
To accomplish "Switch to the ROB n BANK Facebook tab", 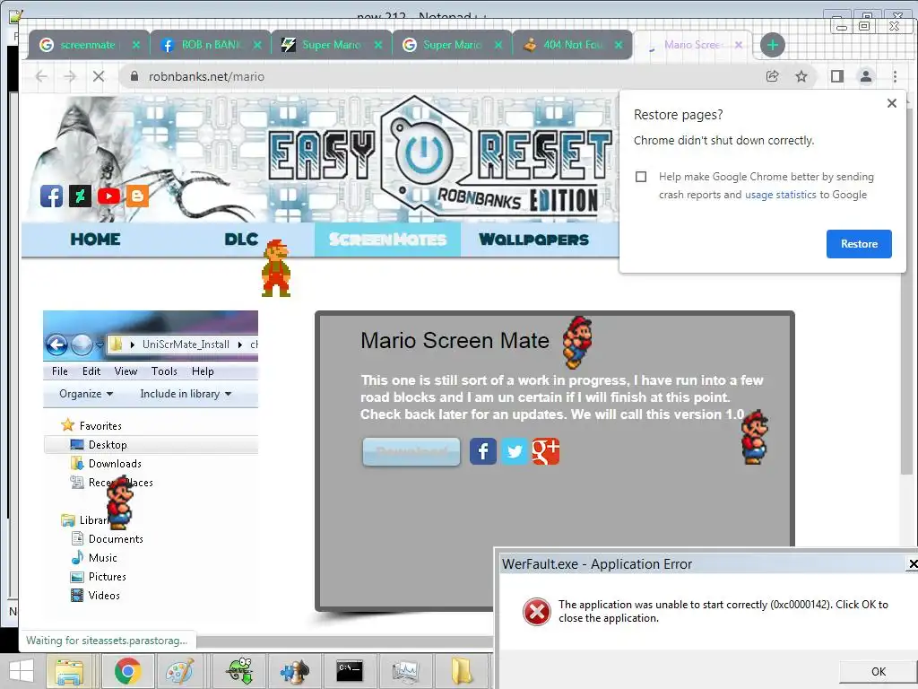I will pos(211,45).
